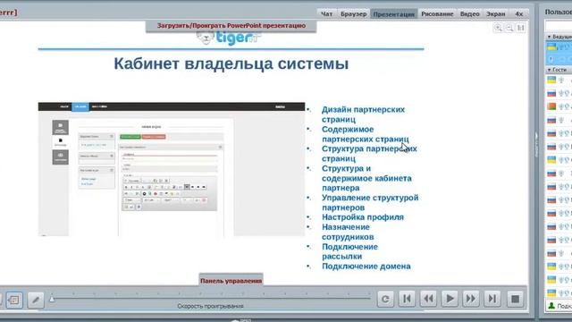
Task: Select the highlighted presenter row with Ukrainian flag
Action: click(x=559, y=47)
